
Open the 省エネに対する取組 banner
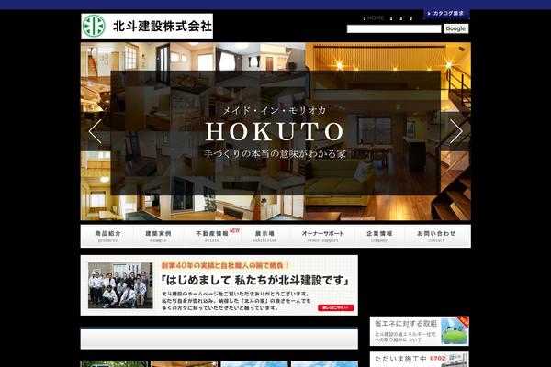tap(420, 331)
